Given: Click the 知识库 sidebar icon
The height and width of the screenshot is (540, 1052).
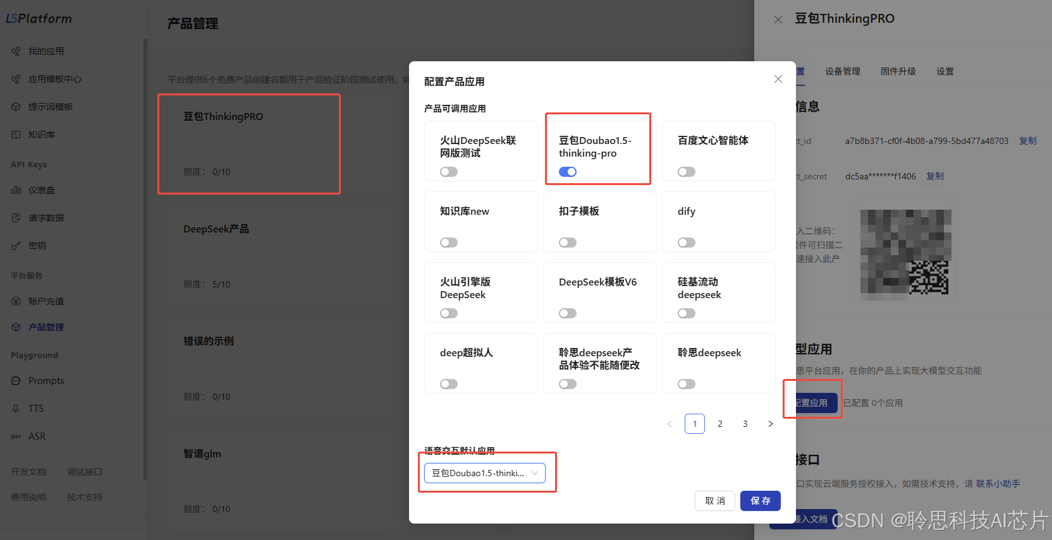Looking at the screenshot, I should pos(16,135).
